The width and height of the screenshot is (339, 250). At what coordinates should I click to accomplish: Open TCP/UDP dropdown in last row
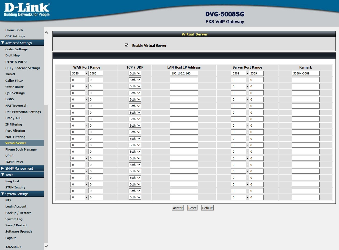[135, 197]
